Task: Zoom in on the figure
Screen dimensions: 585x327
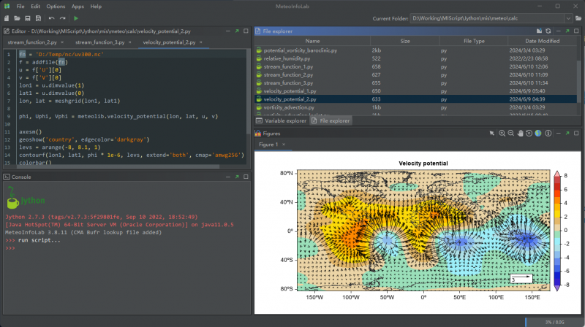Action: coord(502,134)
